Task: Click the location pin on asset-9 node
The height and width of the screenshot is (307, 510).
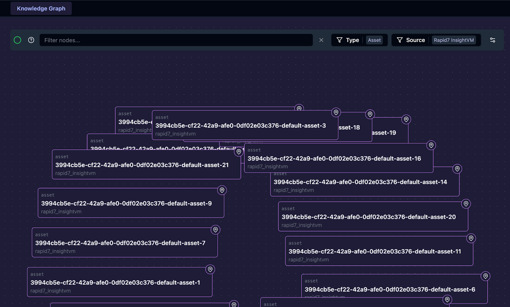Action: 222,190
